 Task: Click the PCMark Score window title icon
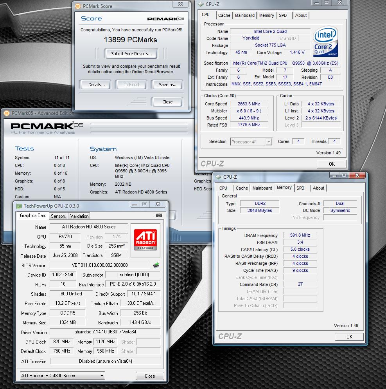[78, 6]
